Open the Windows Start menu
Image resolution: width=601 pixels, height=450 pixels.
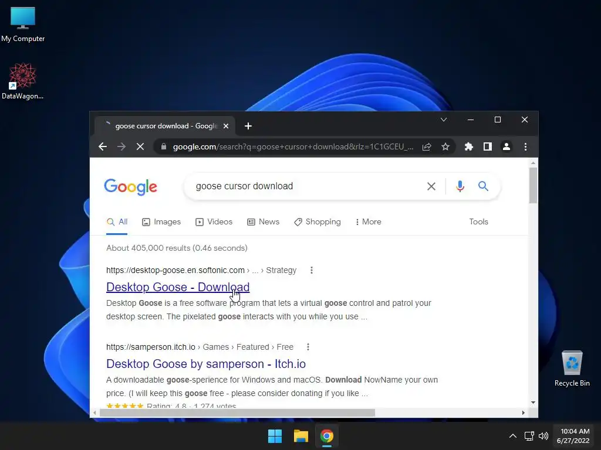275,436
